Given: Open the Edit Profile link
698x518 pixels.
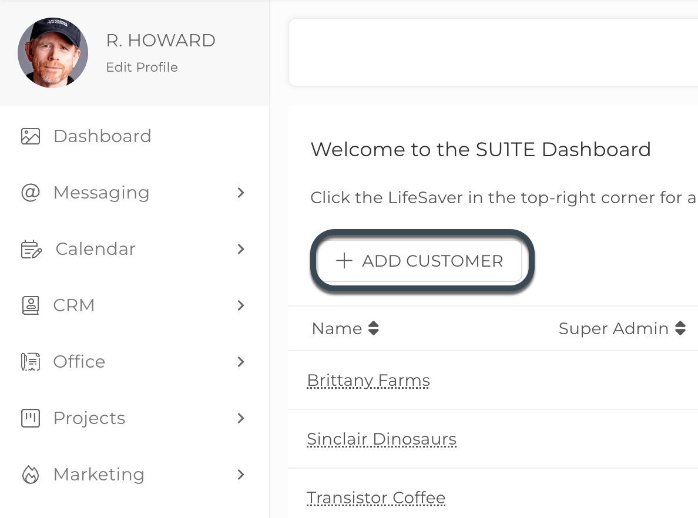Looking at the screenshot, I should point(142,68).
